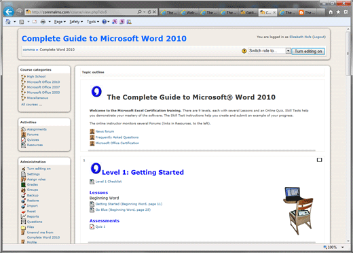The height and width of the screenshot is (253, 353).
Task: Click the Quiz 1 checkmark icon
Action: tap(92, 226)
